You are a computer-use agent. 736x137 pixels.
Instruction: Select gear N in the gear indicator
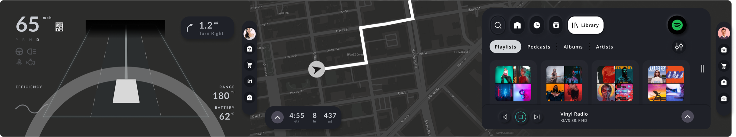click(x=31, y=40)
